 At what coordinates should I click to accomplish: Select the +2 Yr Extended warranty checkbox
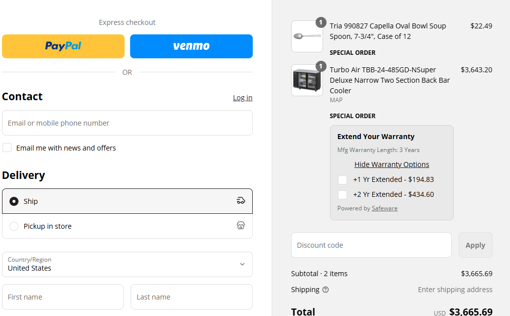(x=342, y=195)
